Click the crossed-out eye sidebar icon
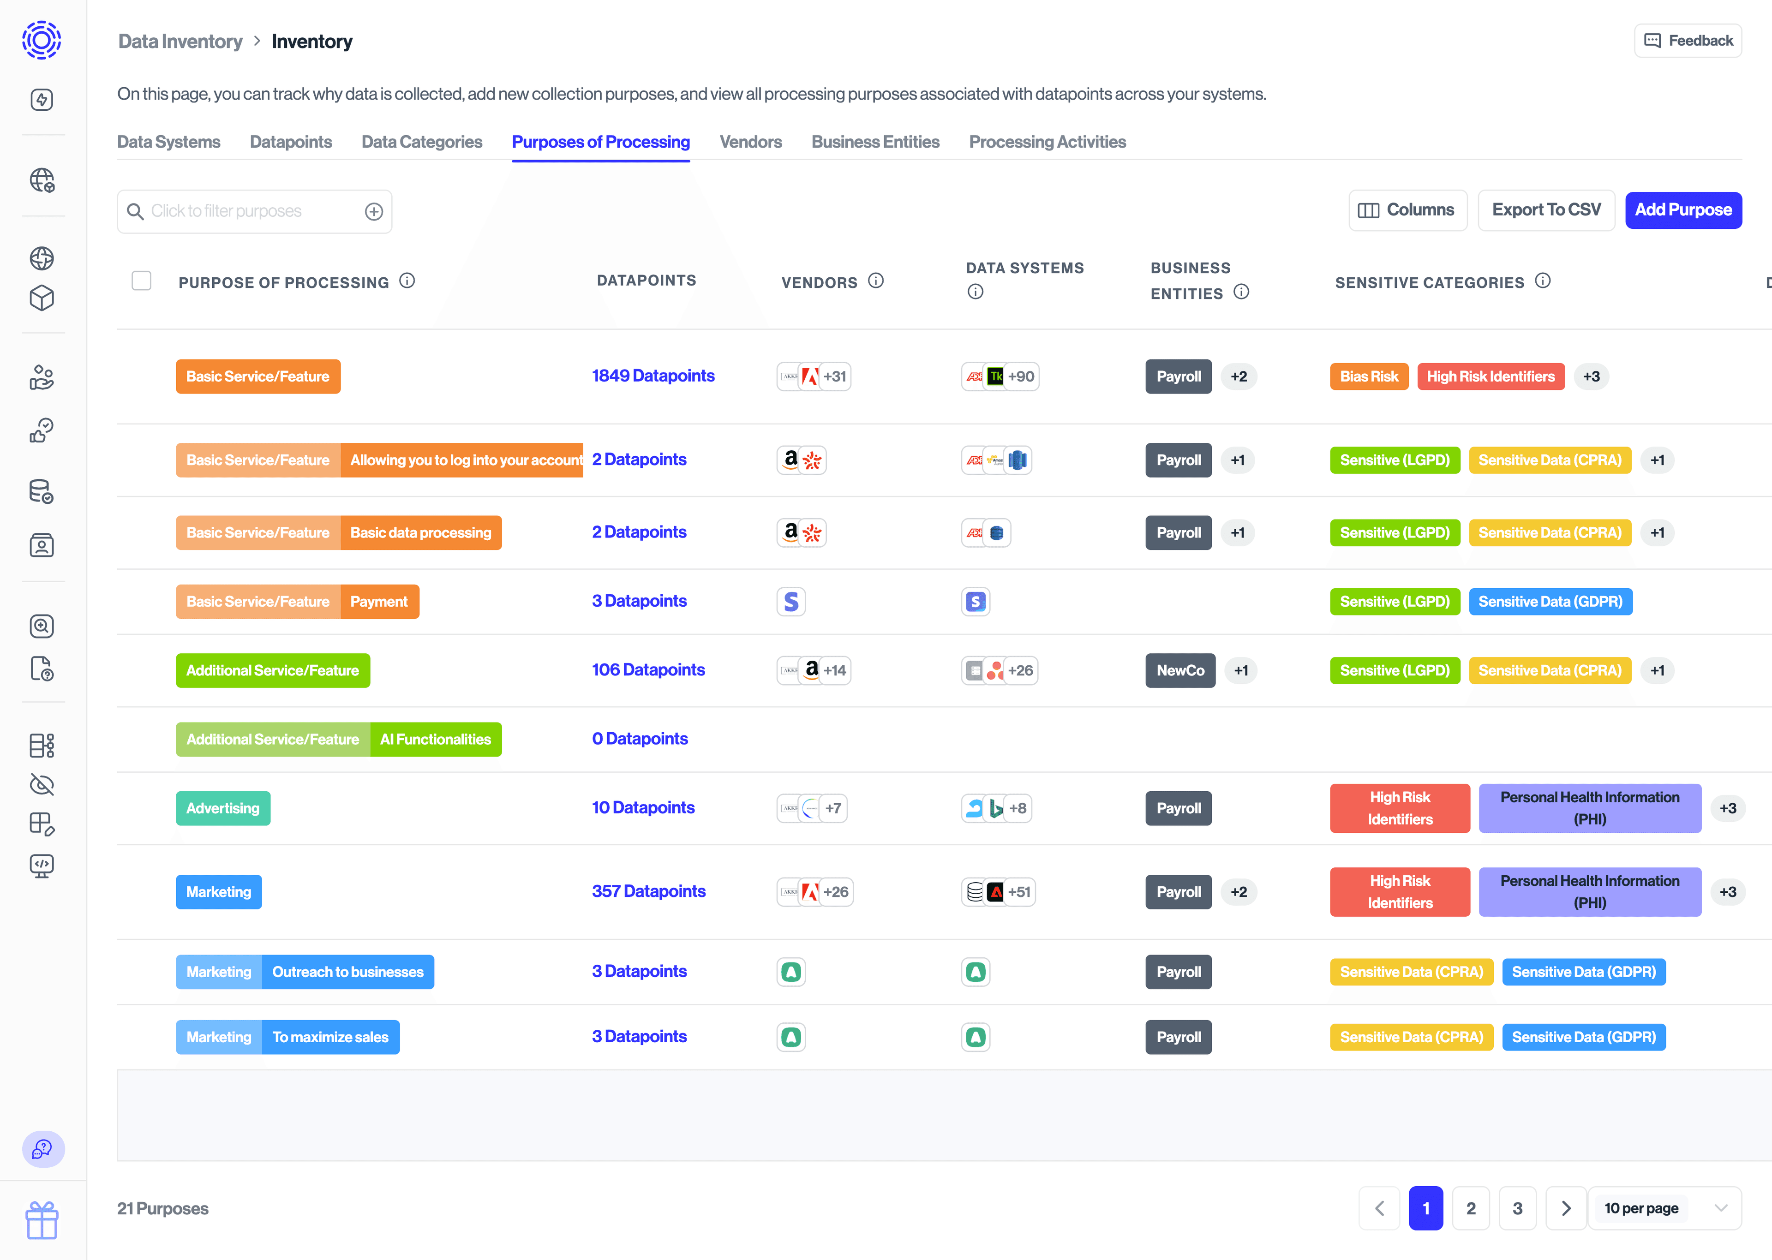The height and width of the screenshot is (1260, 1772). (x=42, y=784)
